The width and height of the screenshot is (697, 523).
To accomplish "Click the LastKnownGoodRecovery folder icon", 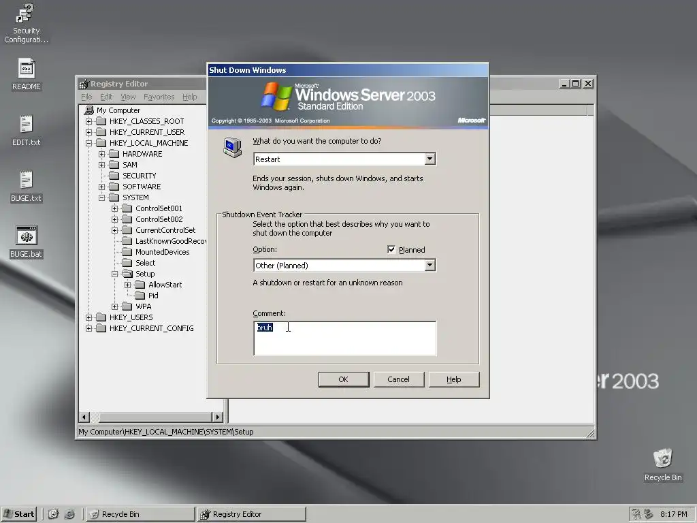I will click(x=127, y=241).
